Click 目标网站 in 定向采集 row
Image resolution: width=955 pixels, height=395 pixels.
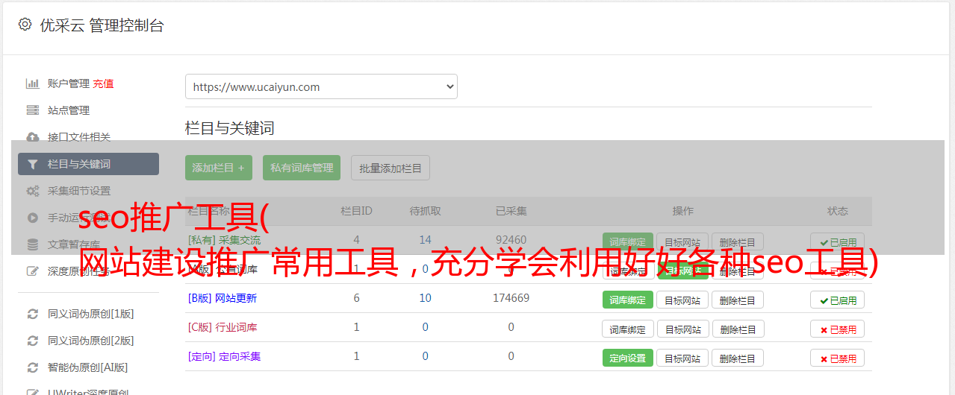[x=682, y=358]
